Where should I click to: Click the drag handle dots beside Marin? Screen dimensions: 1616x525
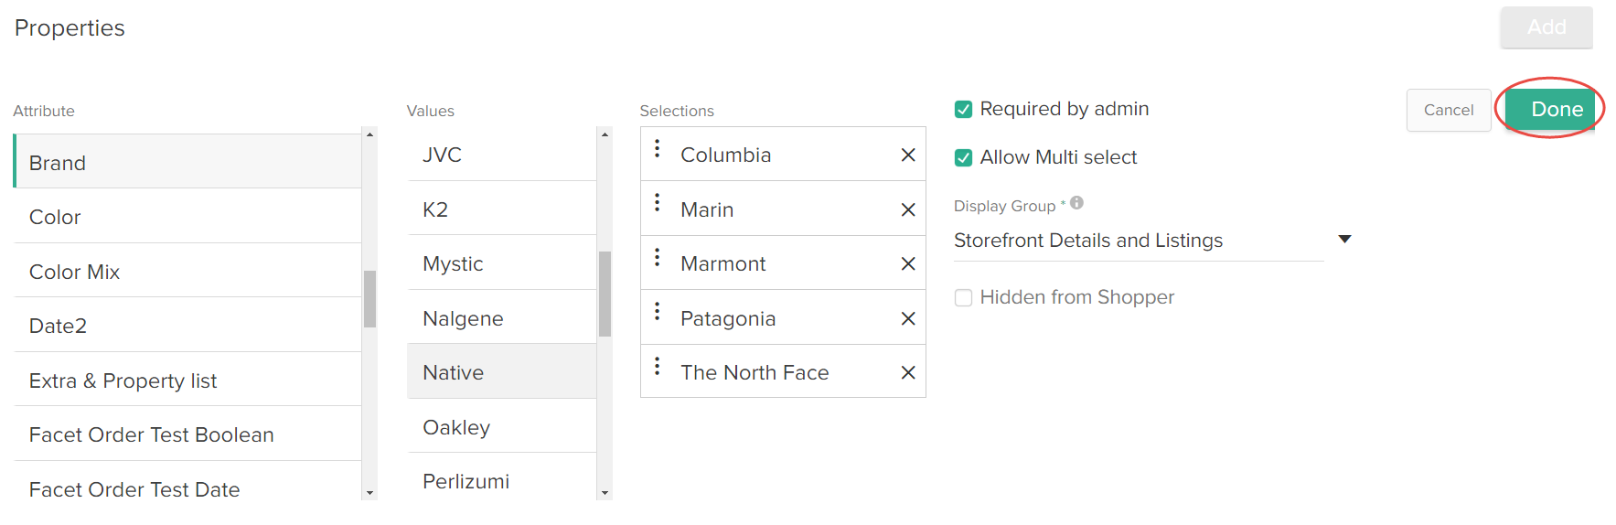[657, 202]
